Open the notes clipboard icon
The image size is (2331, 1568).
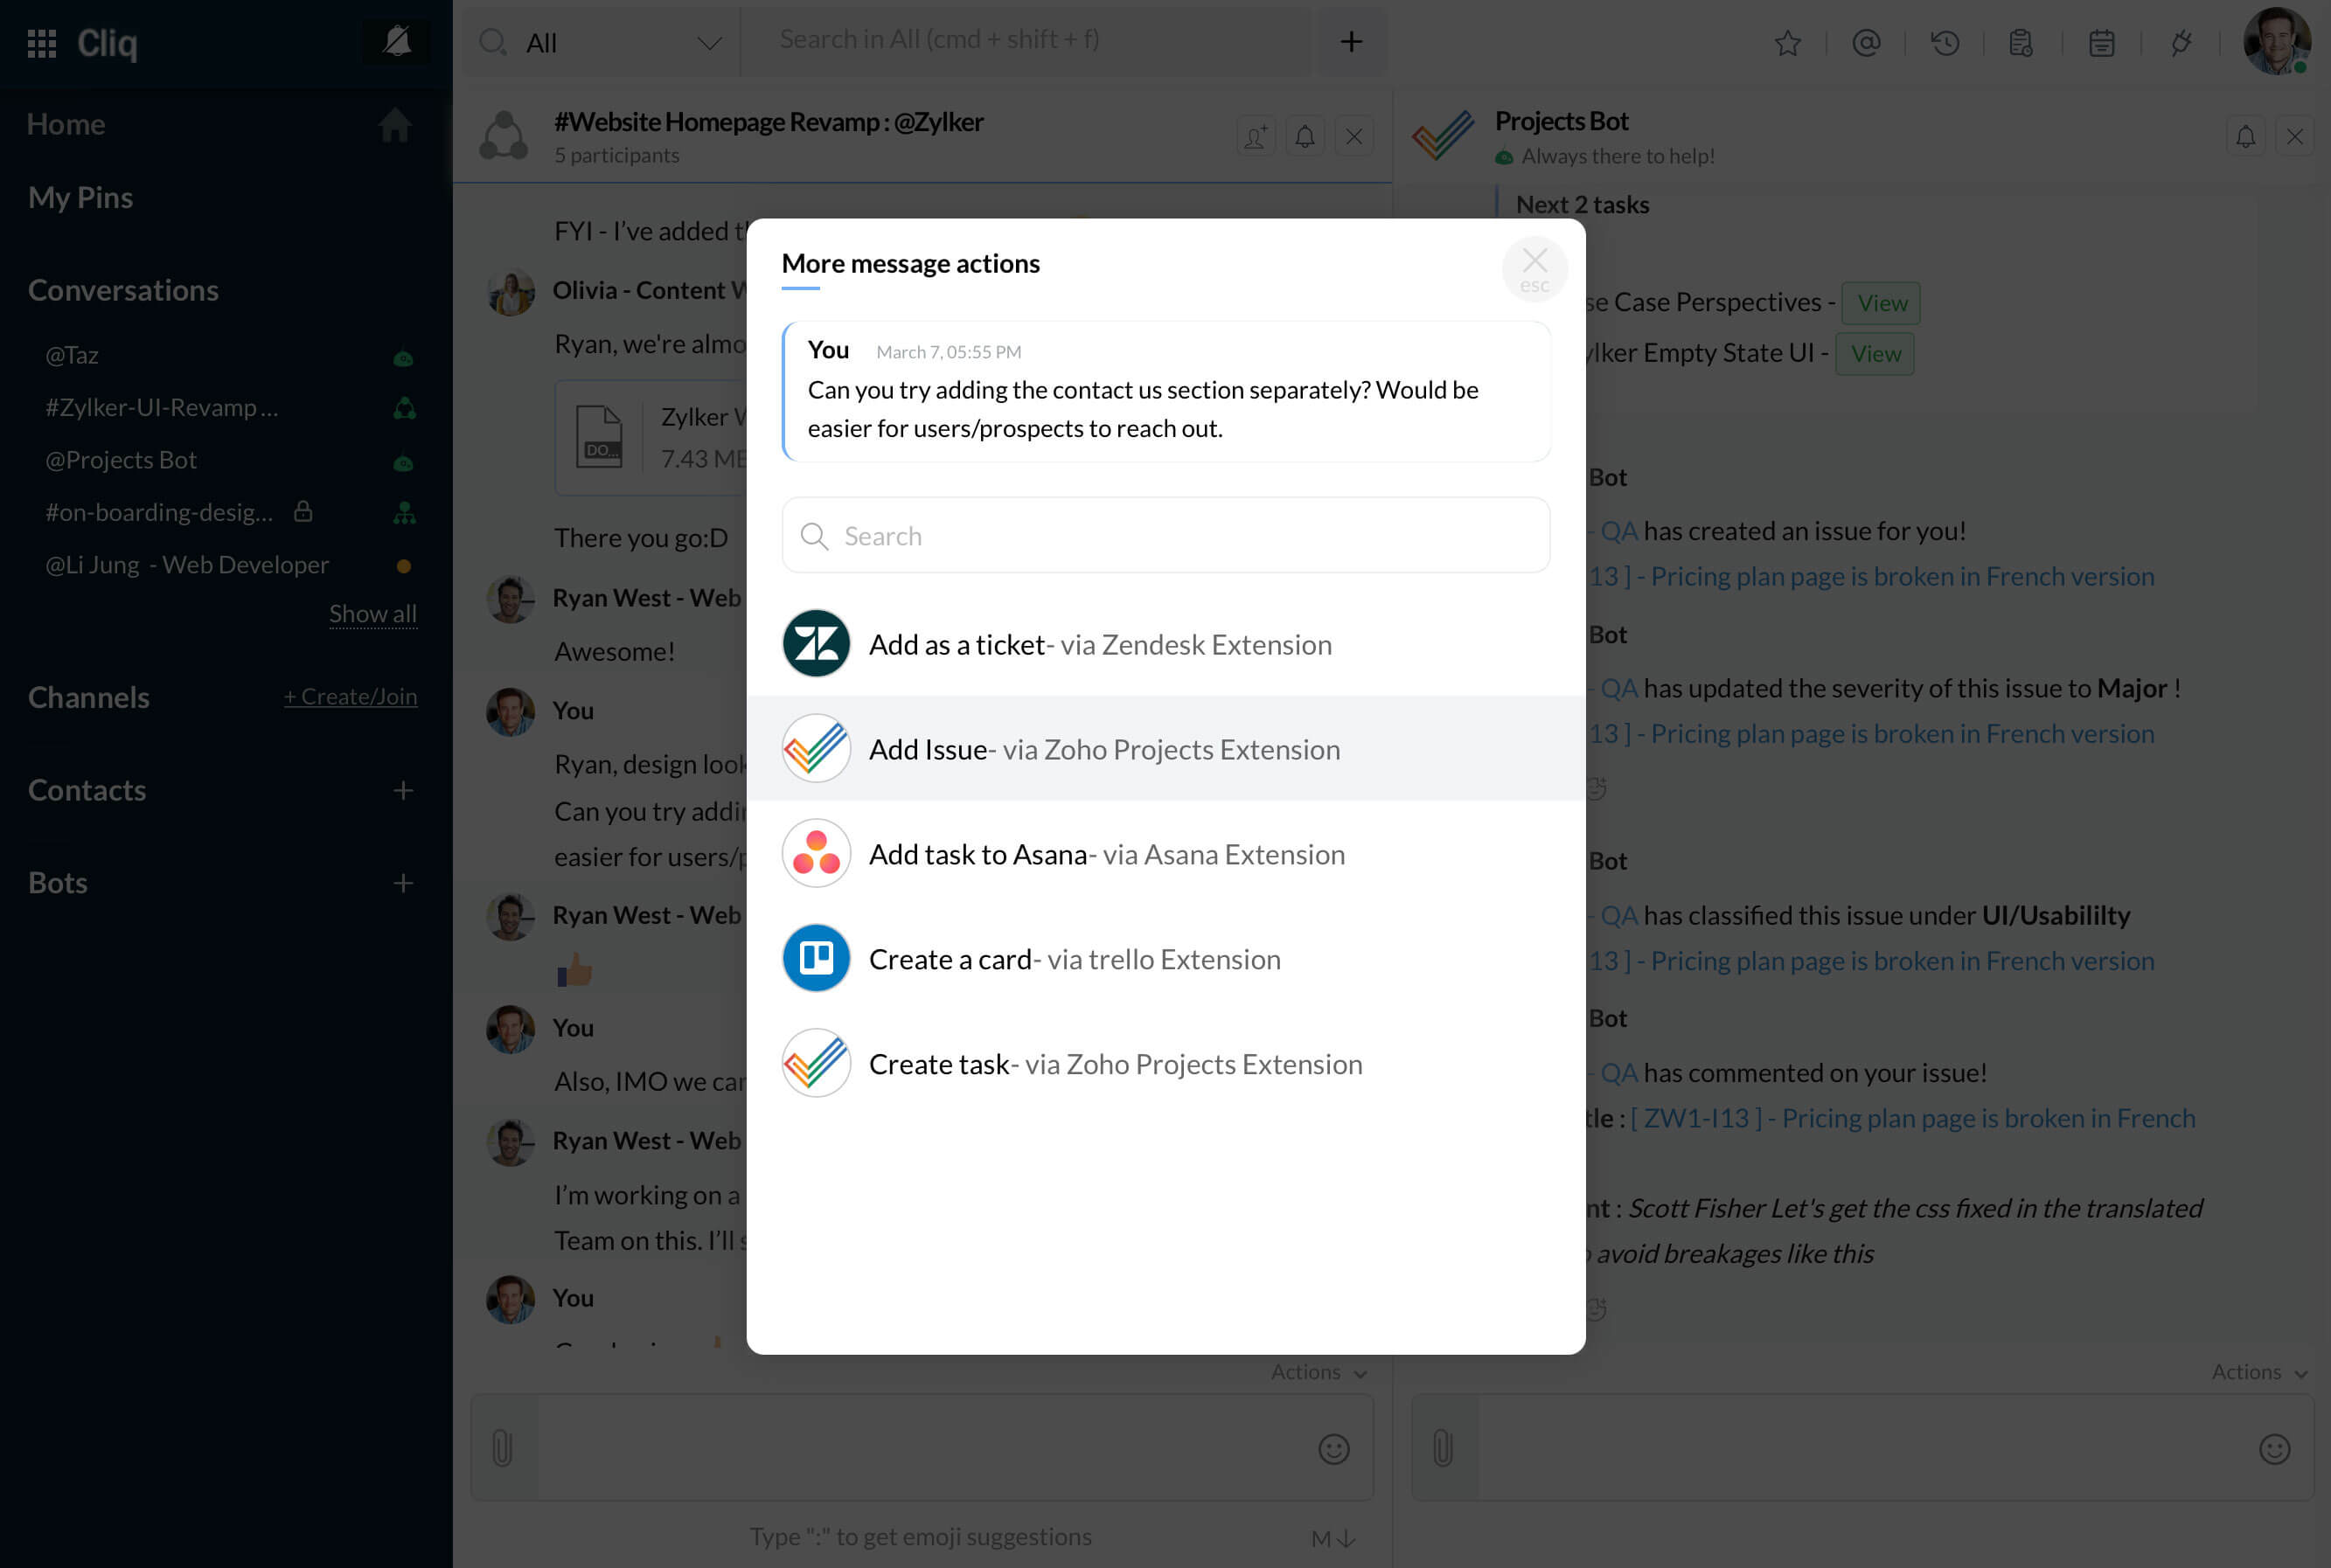coord(2021,43)
